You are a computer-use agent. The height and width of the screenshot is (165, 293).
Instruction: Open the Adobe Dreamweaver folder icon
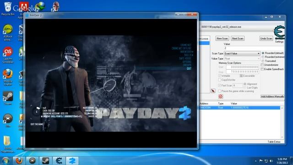(x=7, y=143)
